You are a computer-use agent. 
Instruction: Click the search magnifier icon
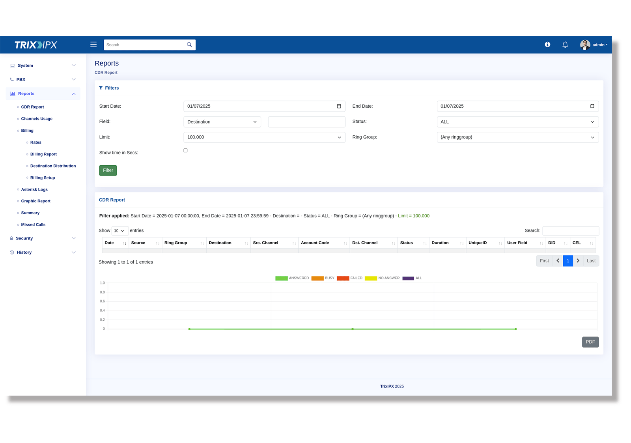pos(189,45)
